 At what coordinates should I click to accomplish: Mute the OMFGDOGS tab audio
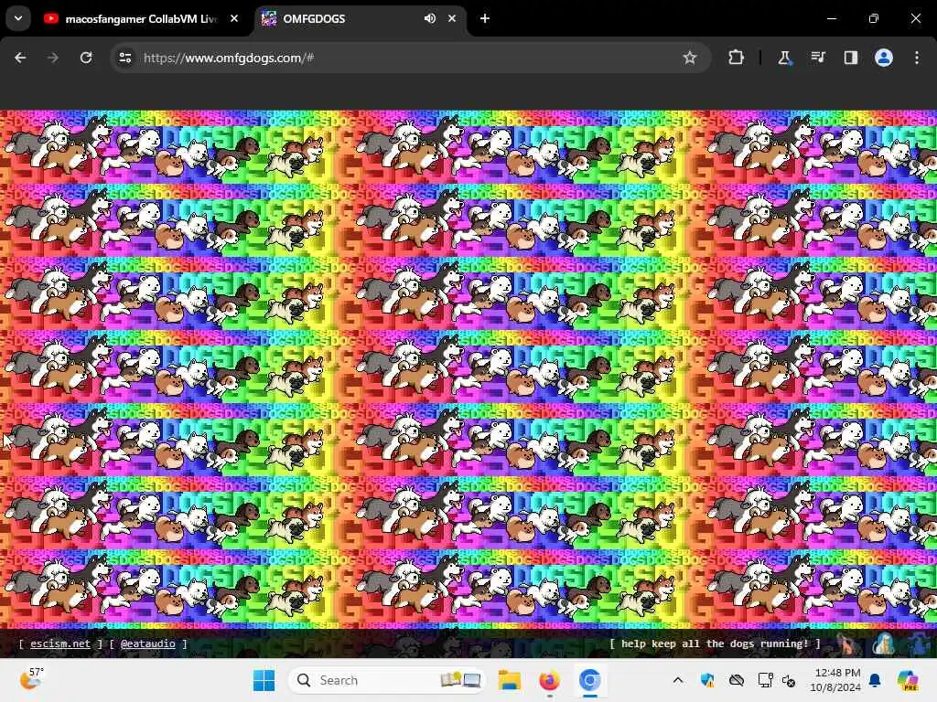click(x=430, y=18)
